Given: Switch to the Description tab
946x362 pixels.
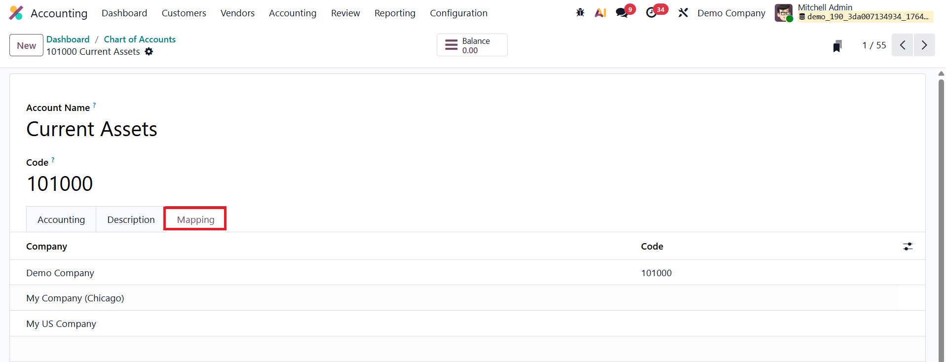Looking at the screenshot, I should (x=131, y=219).
